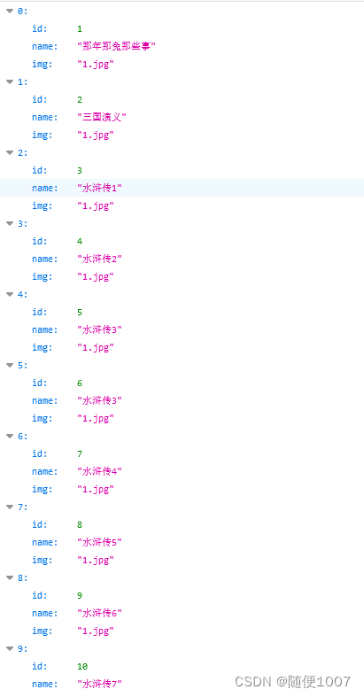This screenshot has height=697, width=364.
Task: Select img value "1.jpg" under item 4
Action: pos(96,347)
